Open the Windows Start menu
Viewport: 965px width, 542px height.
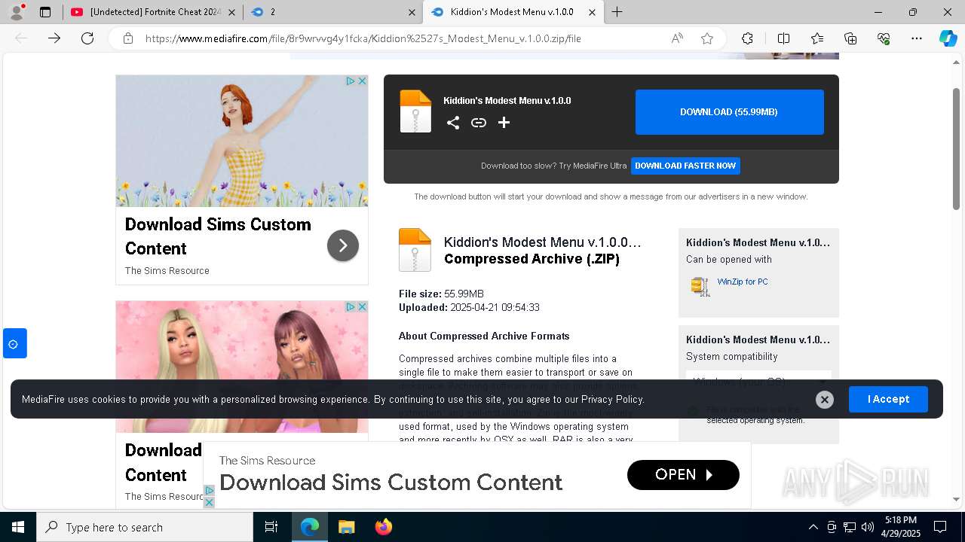point(18,527)
